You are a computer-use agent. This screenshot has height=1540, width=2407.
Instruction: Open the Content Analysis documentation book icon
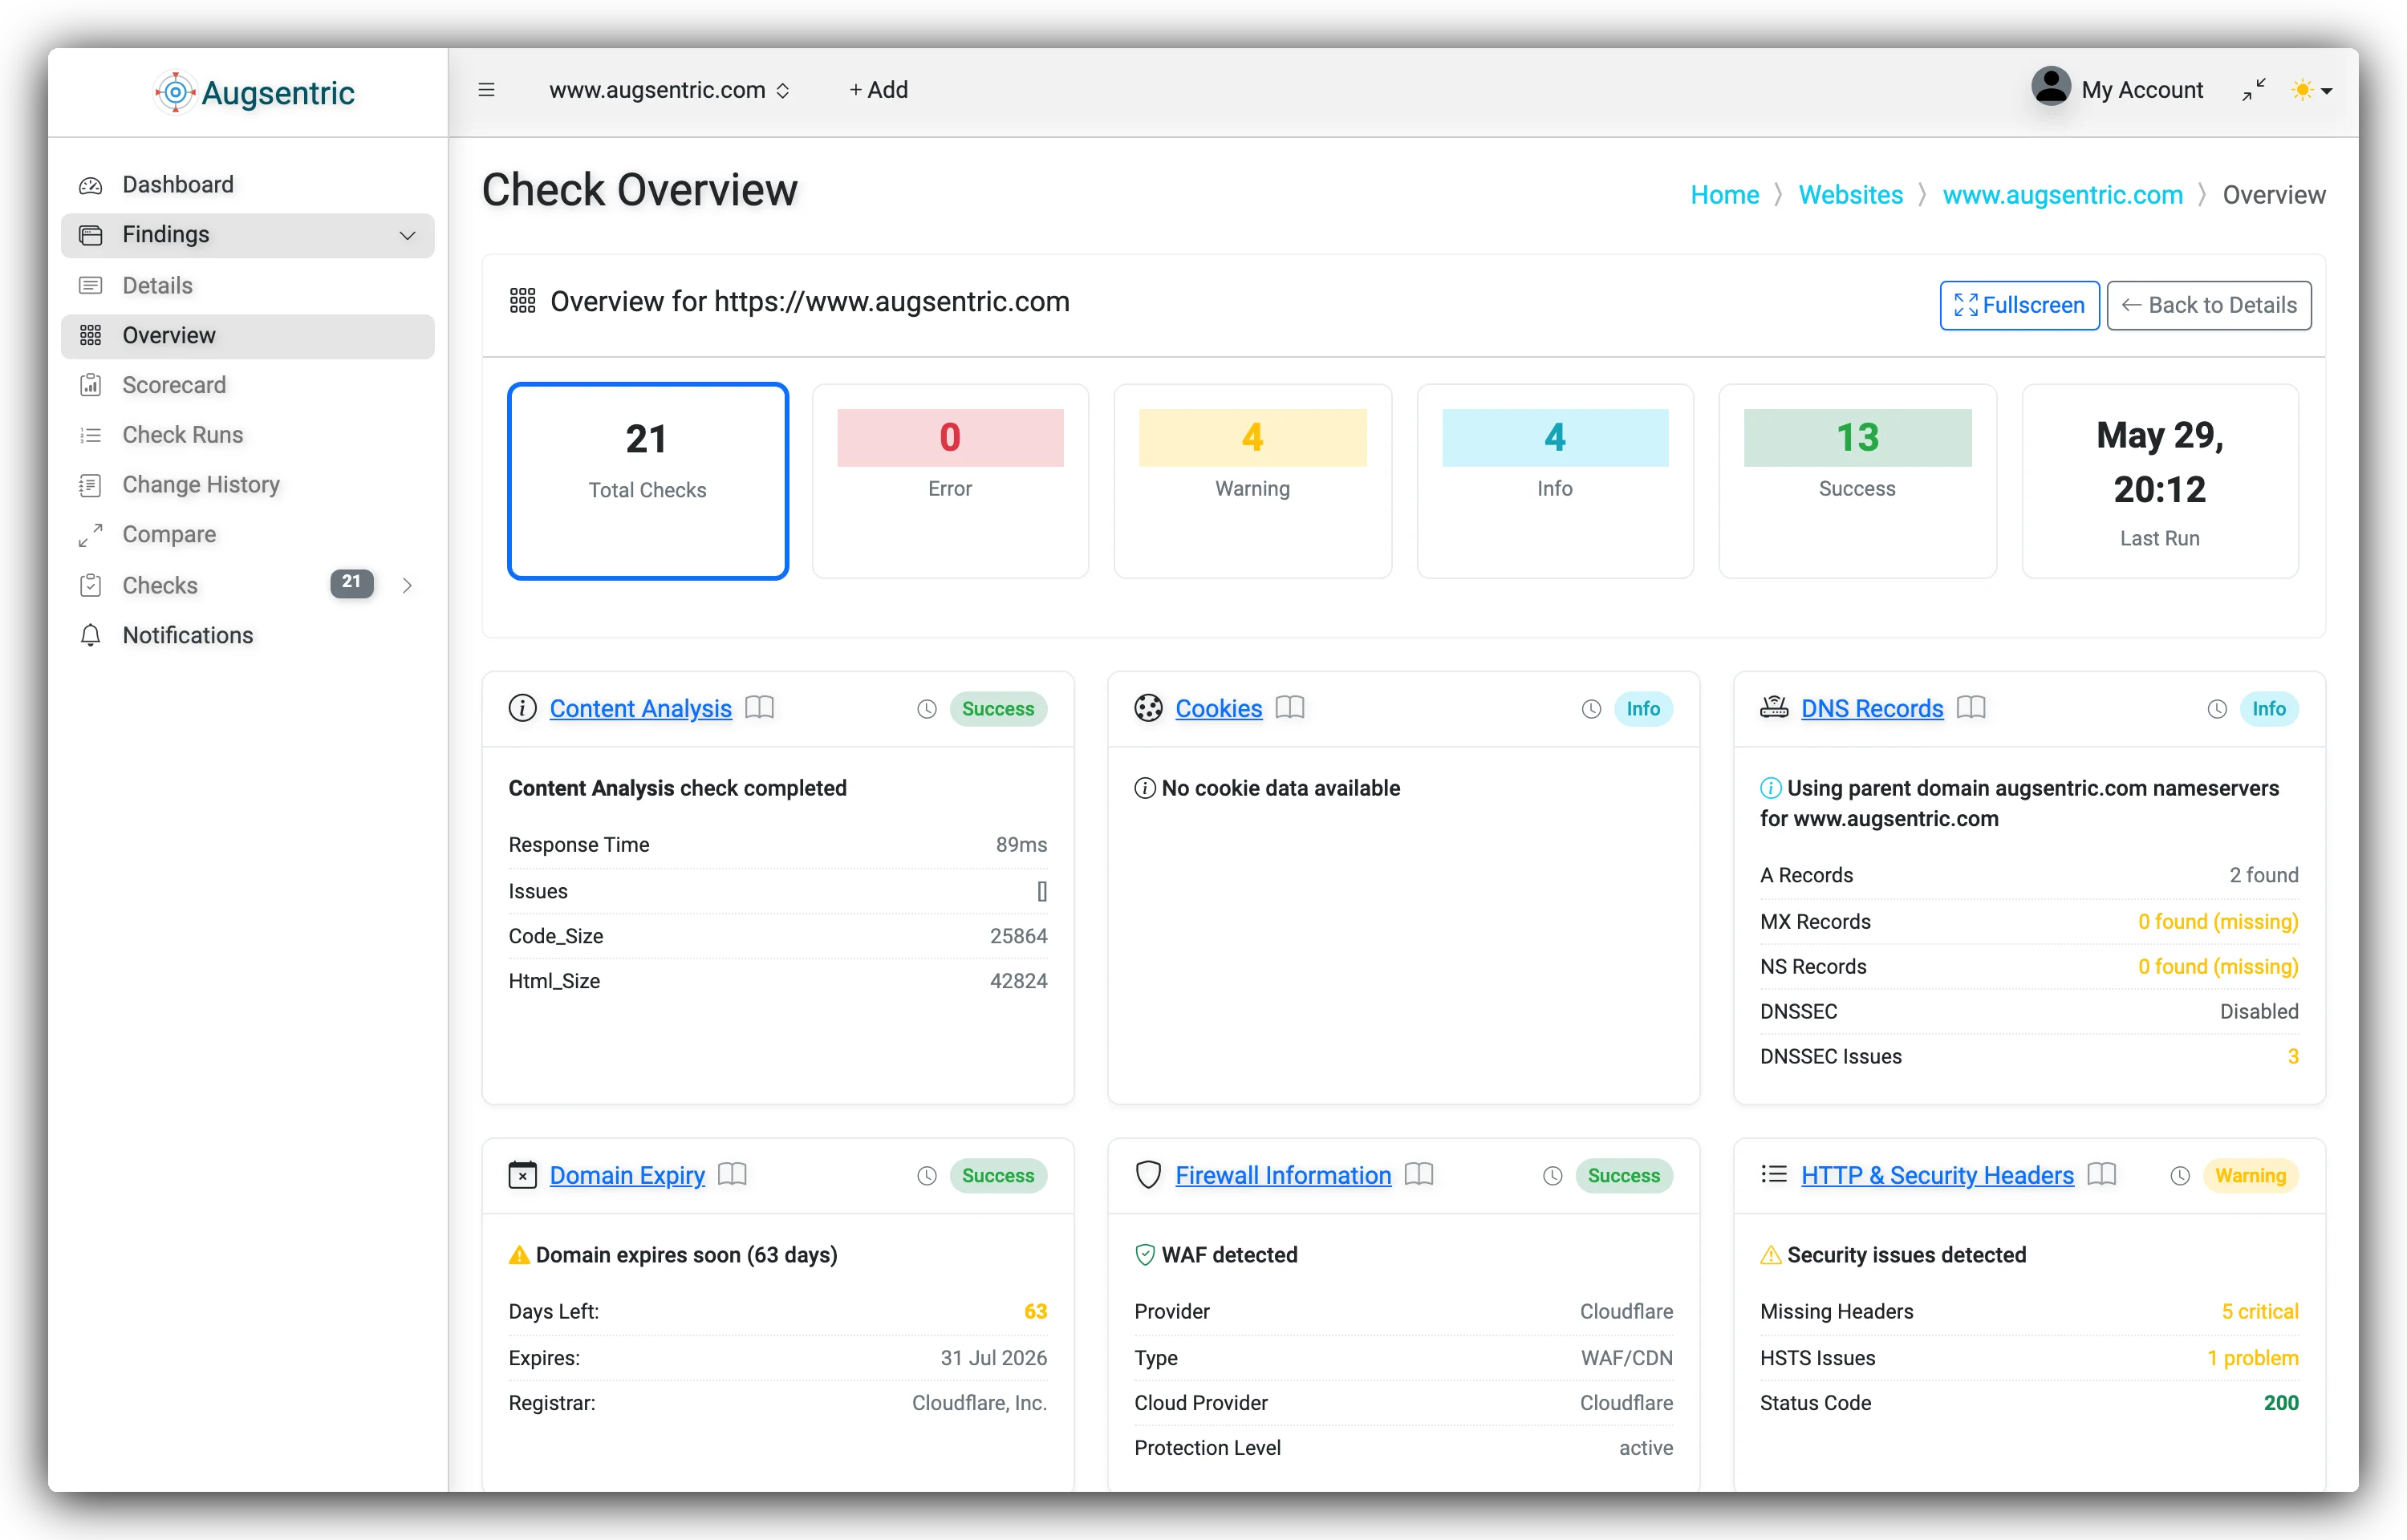[x=760, y=707]
